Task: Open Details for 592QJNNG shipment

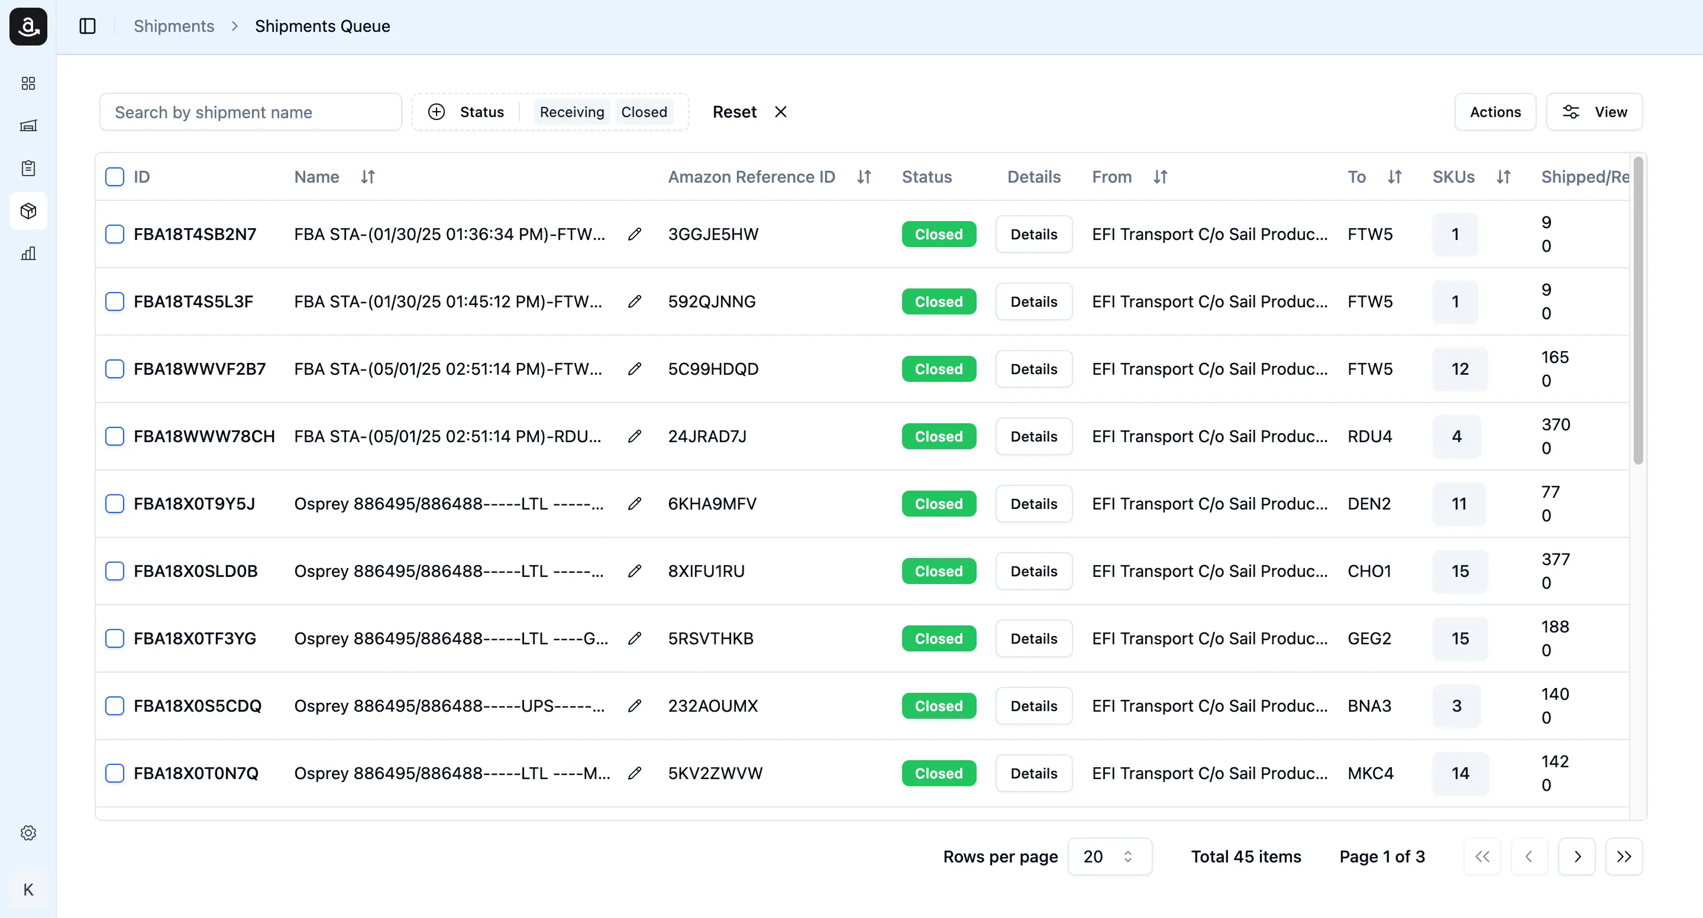Action: coord(1034,302)
